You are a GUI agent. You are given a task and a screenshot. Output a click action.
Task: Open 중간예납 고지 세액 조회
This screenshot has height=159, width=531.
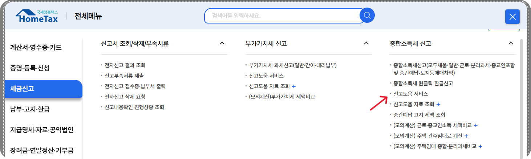419,115
